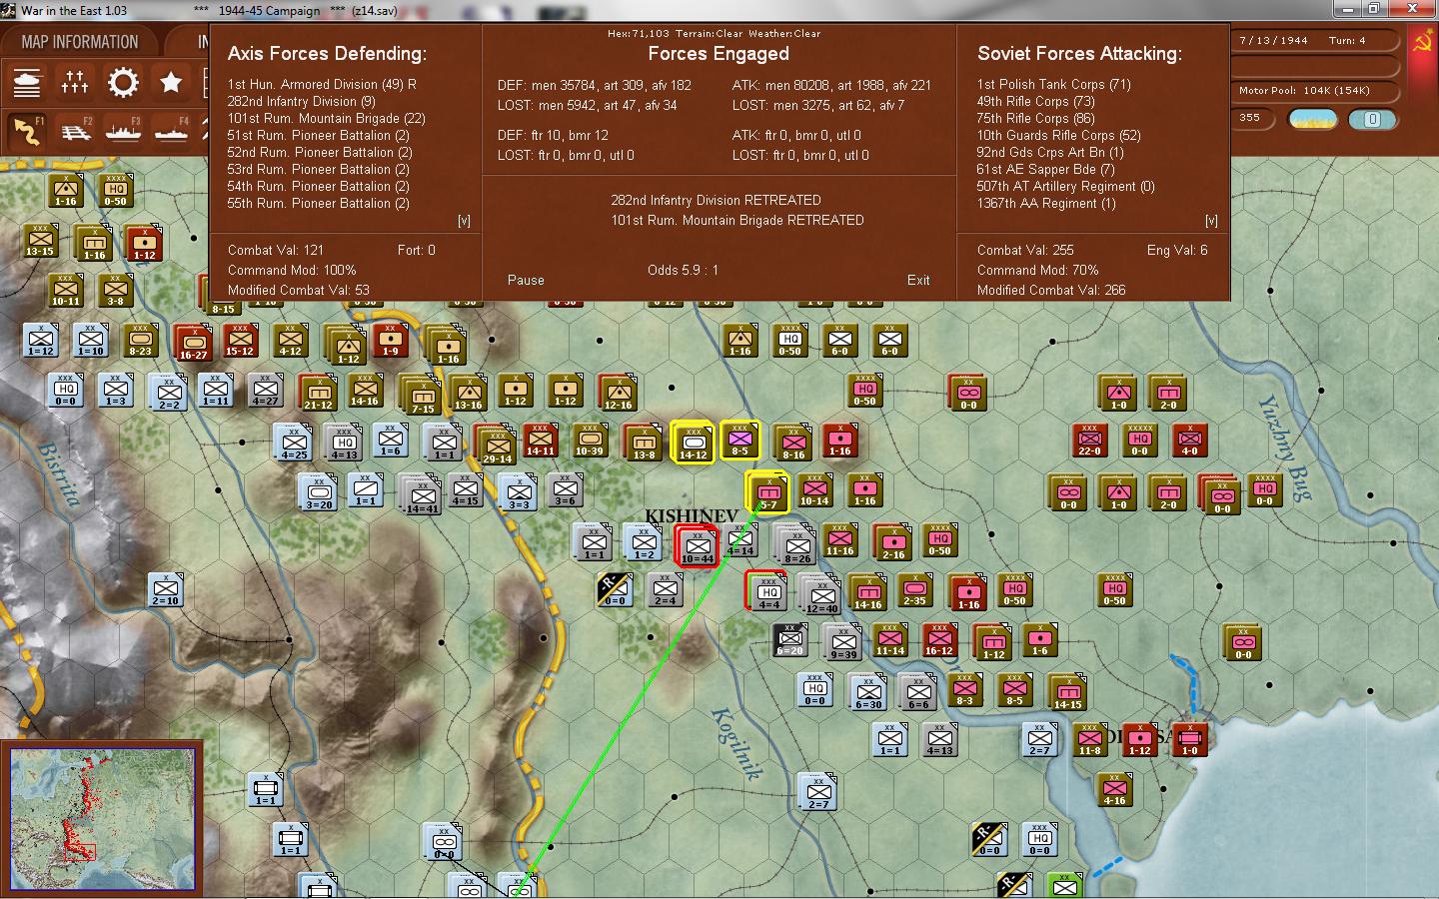1439x899 pixels.
Task: Click the white star icon in the toolbar
Action: coord(171,82)
